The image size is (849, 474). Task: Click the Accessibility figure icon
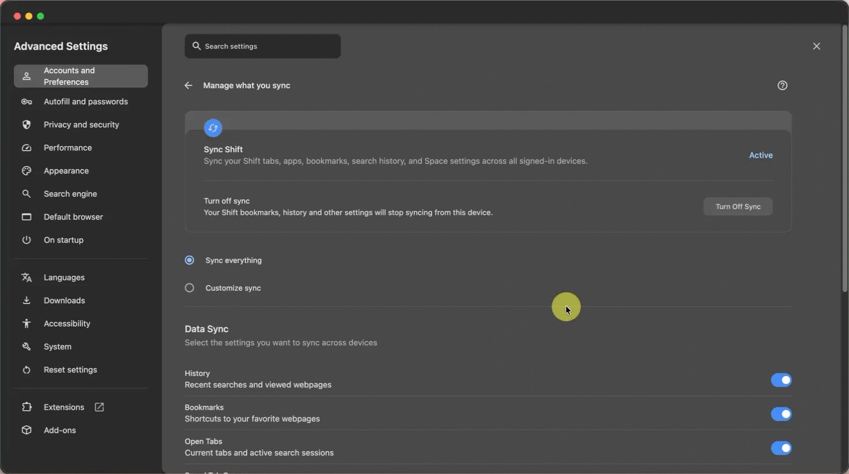(27, 323)
